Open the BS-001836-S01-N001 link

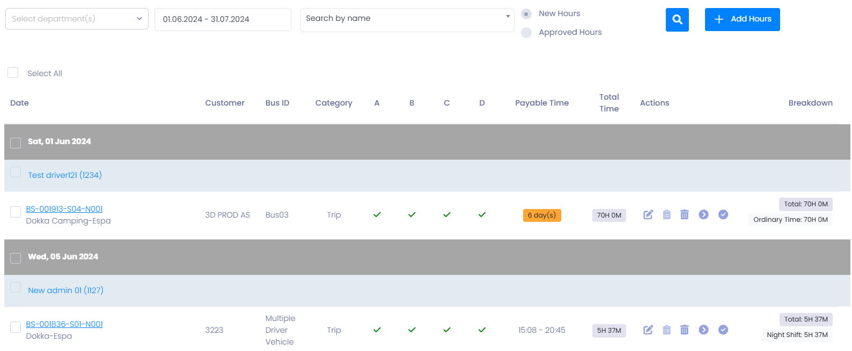pos(64,324)
